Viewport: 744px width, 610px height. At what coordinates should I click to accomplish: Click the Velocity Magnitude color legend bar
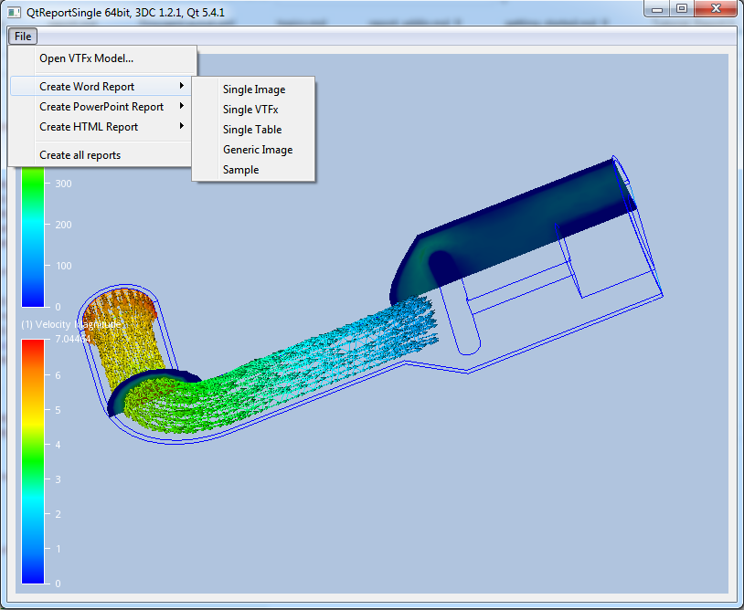pyautogui.click(x=32, y=461)
